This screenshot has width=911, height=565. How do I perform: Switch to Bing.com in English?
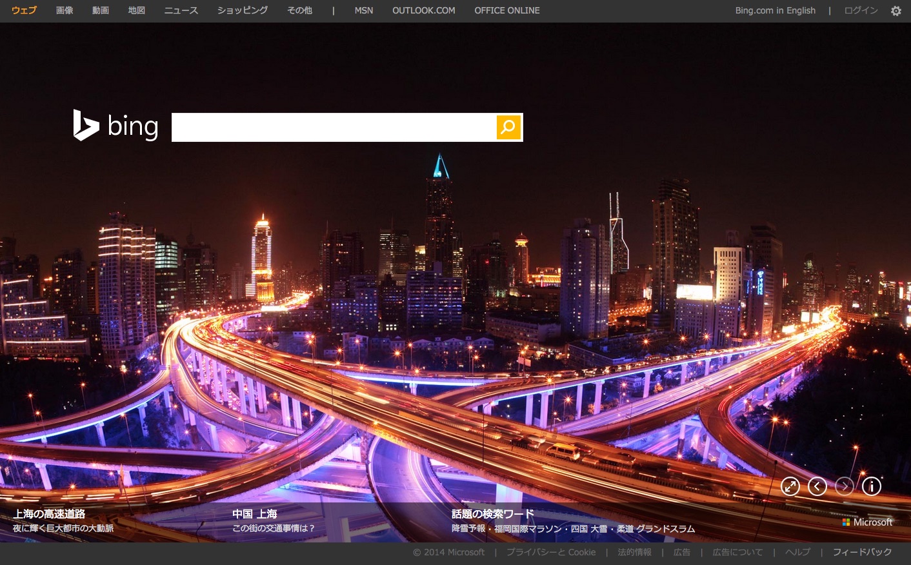coord(775,11)
